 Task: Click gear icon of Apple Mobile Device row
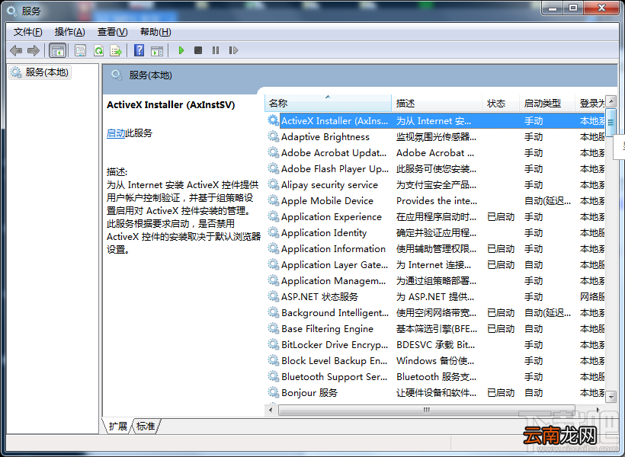coord(273,200)
